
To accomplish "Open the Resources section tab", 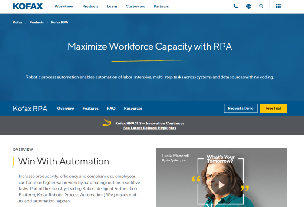I will coord(133,108).
